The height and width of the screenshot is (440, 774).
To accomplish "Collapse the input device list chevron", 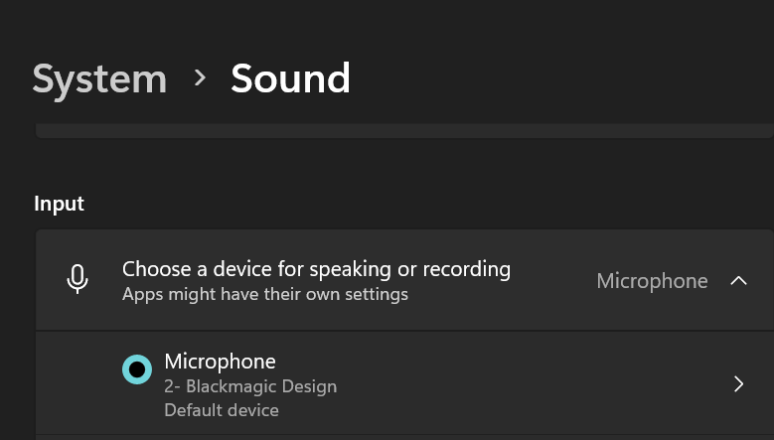I will pyautogui.click(x=738, y=281).
